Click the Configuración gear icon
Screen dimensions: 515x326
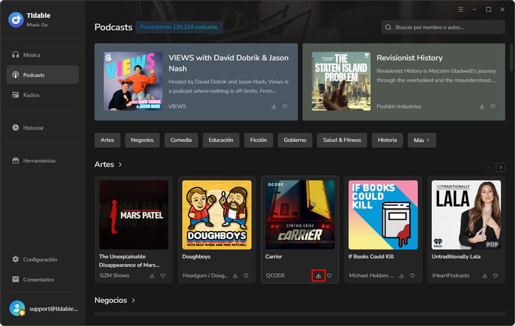coord(15,259)
